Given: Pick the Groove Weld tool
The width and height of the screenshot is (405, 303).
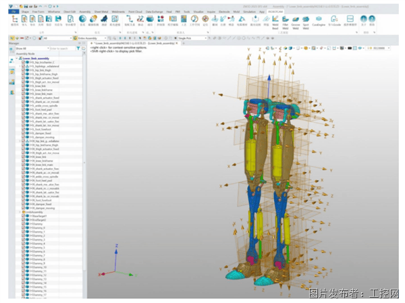Looking at the screenshot, I should [296, 22].
